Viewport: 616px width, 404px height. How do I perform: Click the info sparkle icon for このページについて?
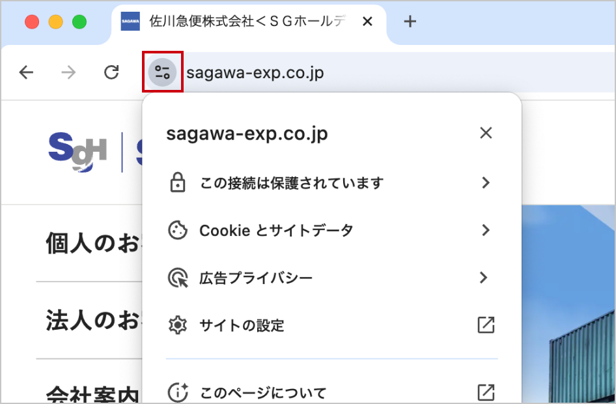pyautogui.click(x=178, y=392)
